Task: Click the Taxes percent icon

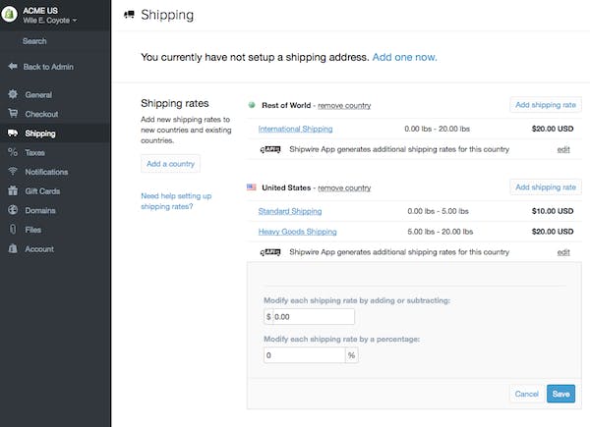Action: (12, 152)
